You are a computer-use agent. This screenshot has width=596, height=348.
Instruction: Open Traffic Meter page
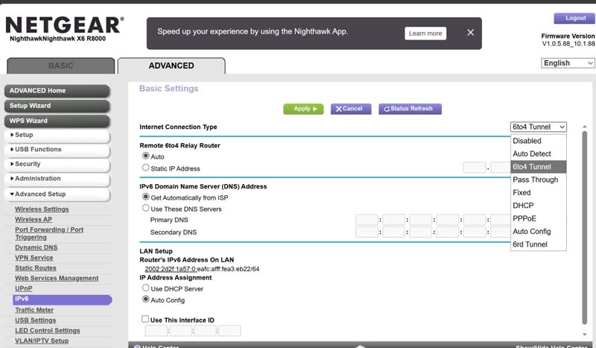(x=34, y=310)
